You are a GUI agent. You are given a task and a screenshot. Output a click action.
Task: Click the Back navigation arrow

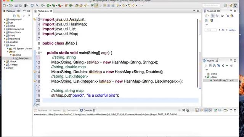(134, 5)
